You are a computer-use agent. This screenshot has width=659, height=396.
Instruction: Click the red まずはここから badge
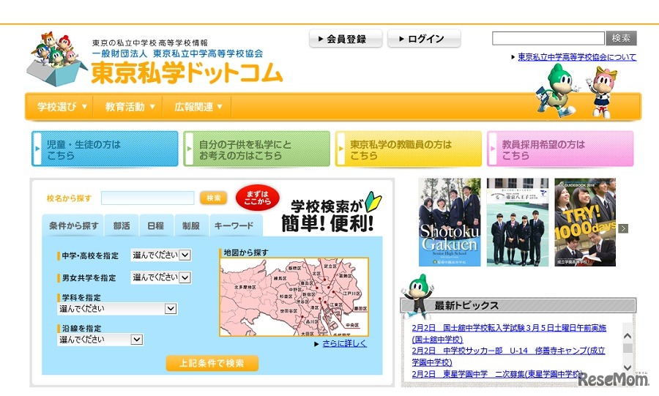point(258,198)
